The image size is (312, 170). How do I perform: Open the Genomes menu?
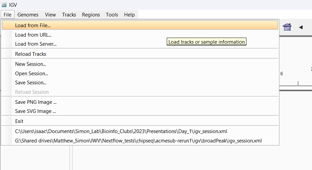coord(28,15)
